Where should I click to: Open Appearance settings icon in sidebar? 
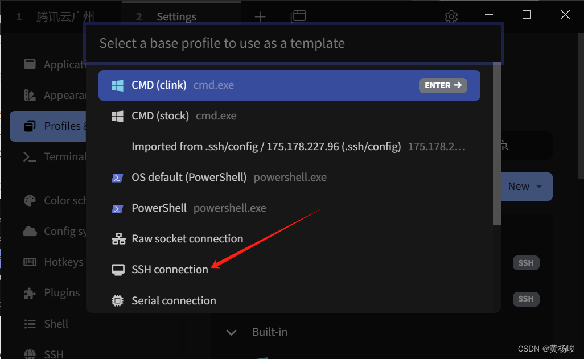[30, 96]
